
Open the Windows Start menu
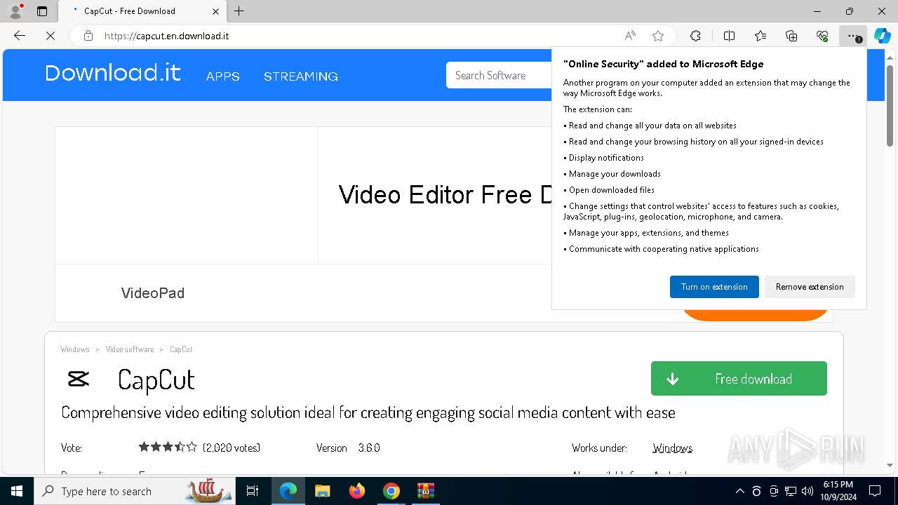[x=17, y=491]
